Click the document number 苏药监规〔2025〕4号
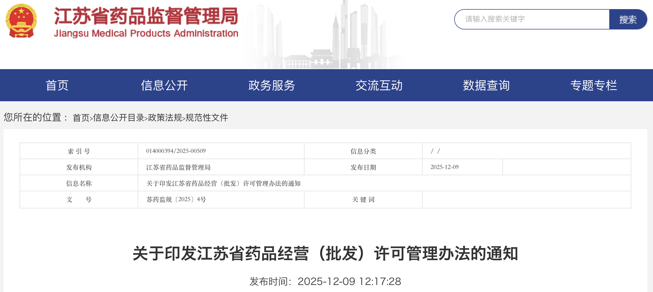The width and height of the screenshot is (653, 292). [176, 200]
